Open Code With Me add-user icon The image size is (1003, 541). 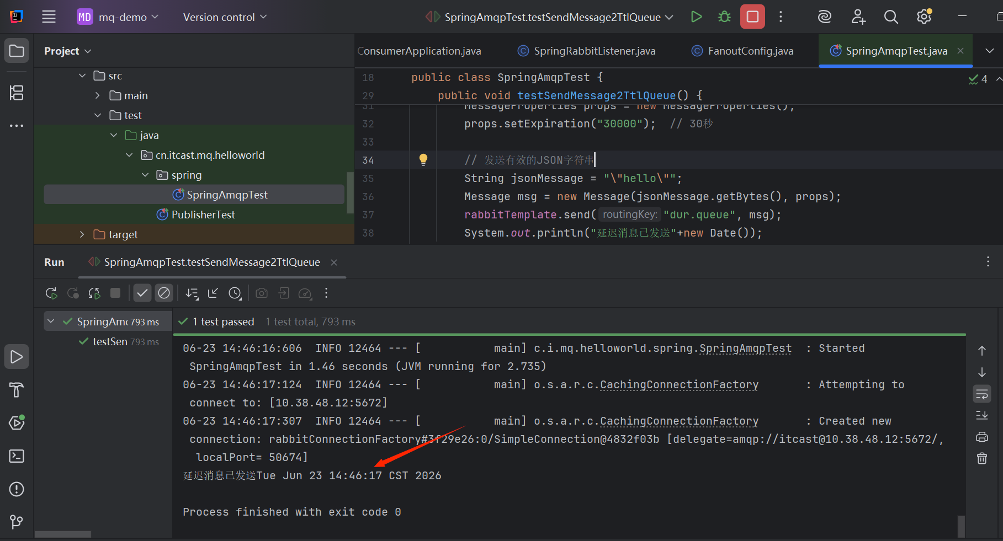[858, 17]
